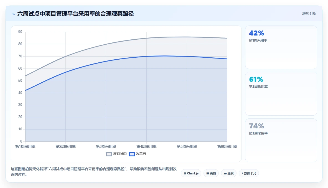Click the 0 y-axis tick label
Image resolution: width=328 pixels, height=188 pixels.
(x=21, y=141)
